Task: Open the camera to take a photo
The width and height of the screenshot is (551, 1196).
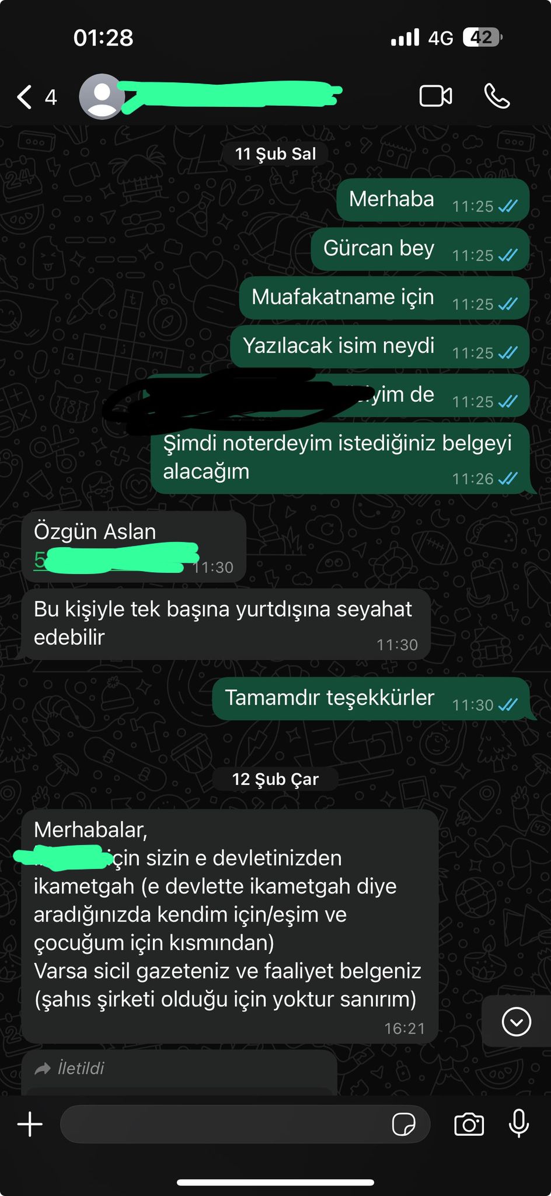Action: tap(469, 1124)
